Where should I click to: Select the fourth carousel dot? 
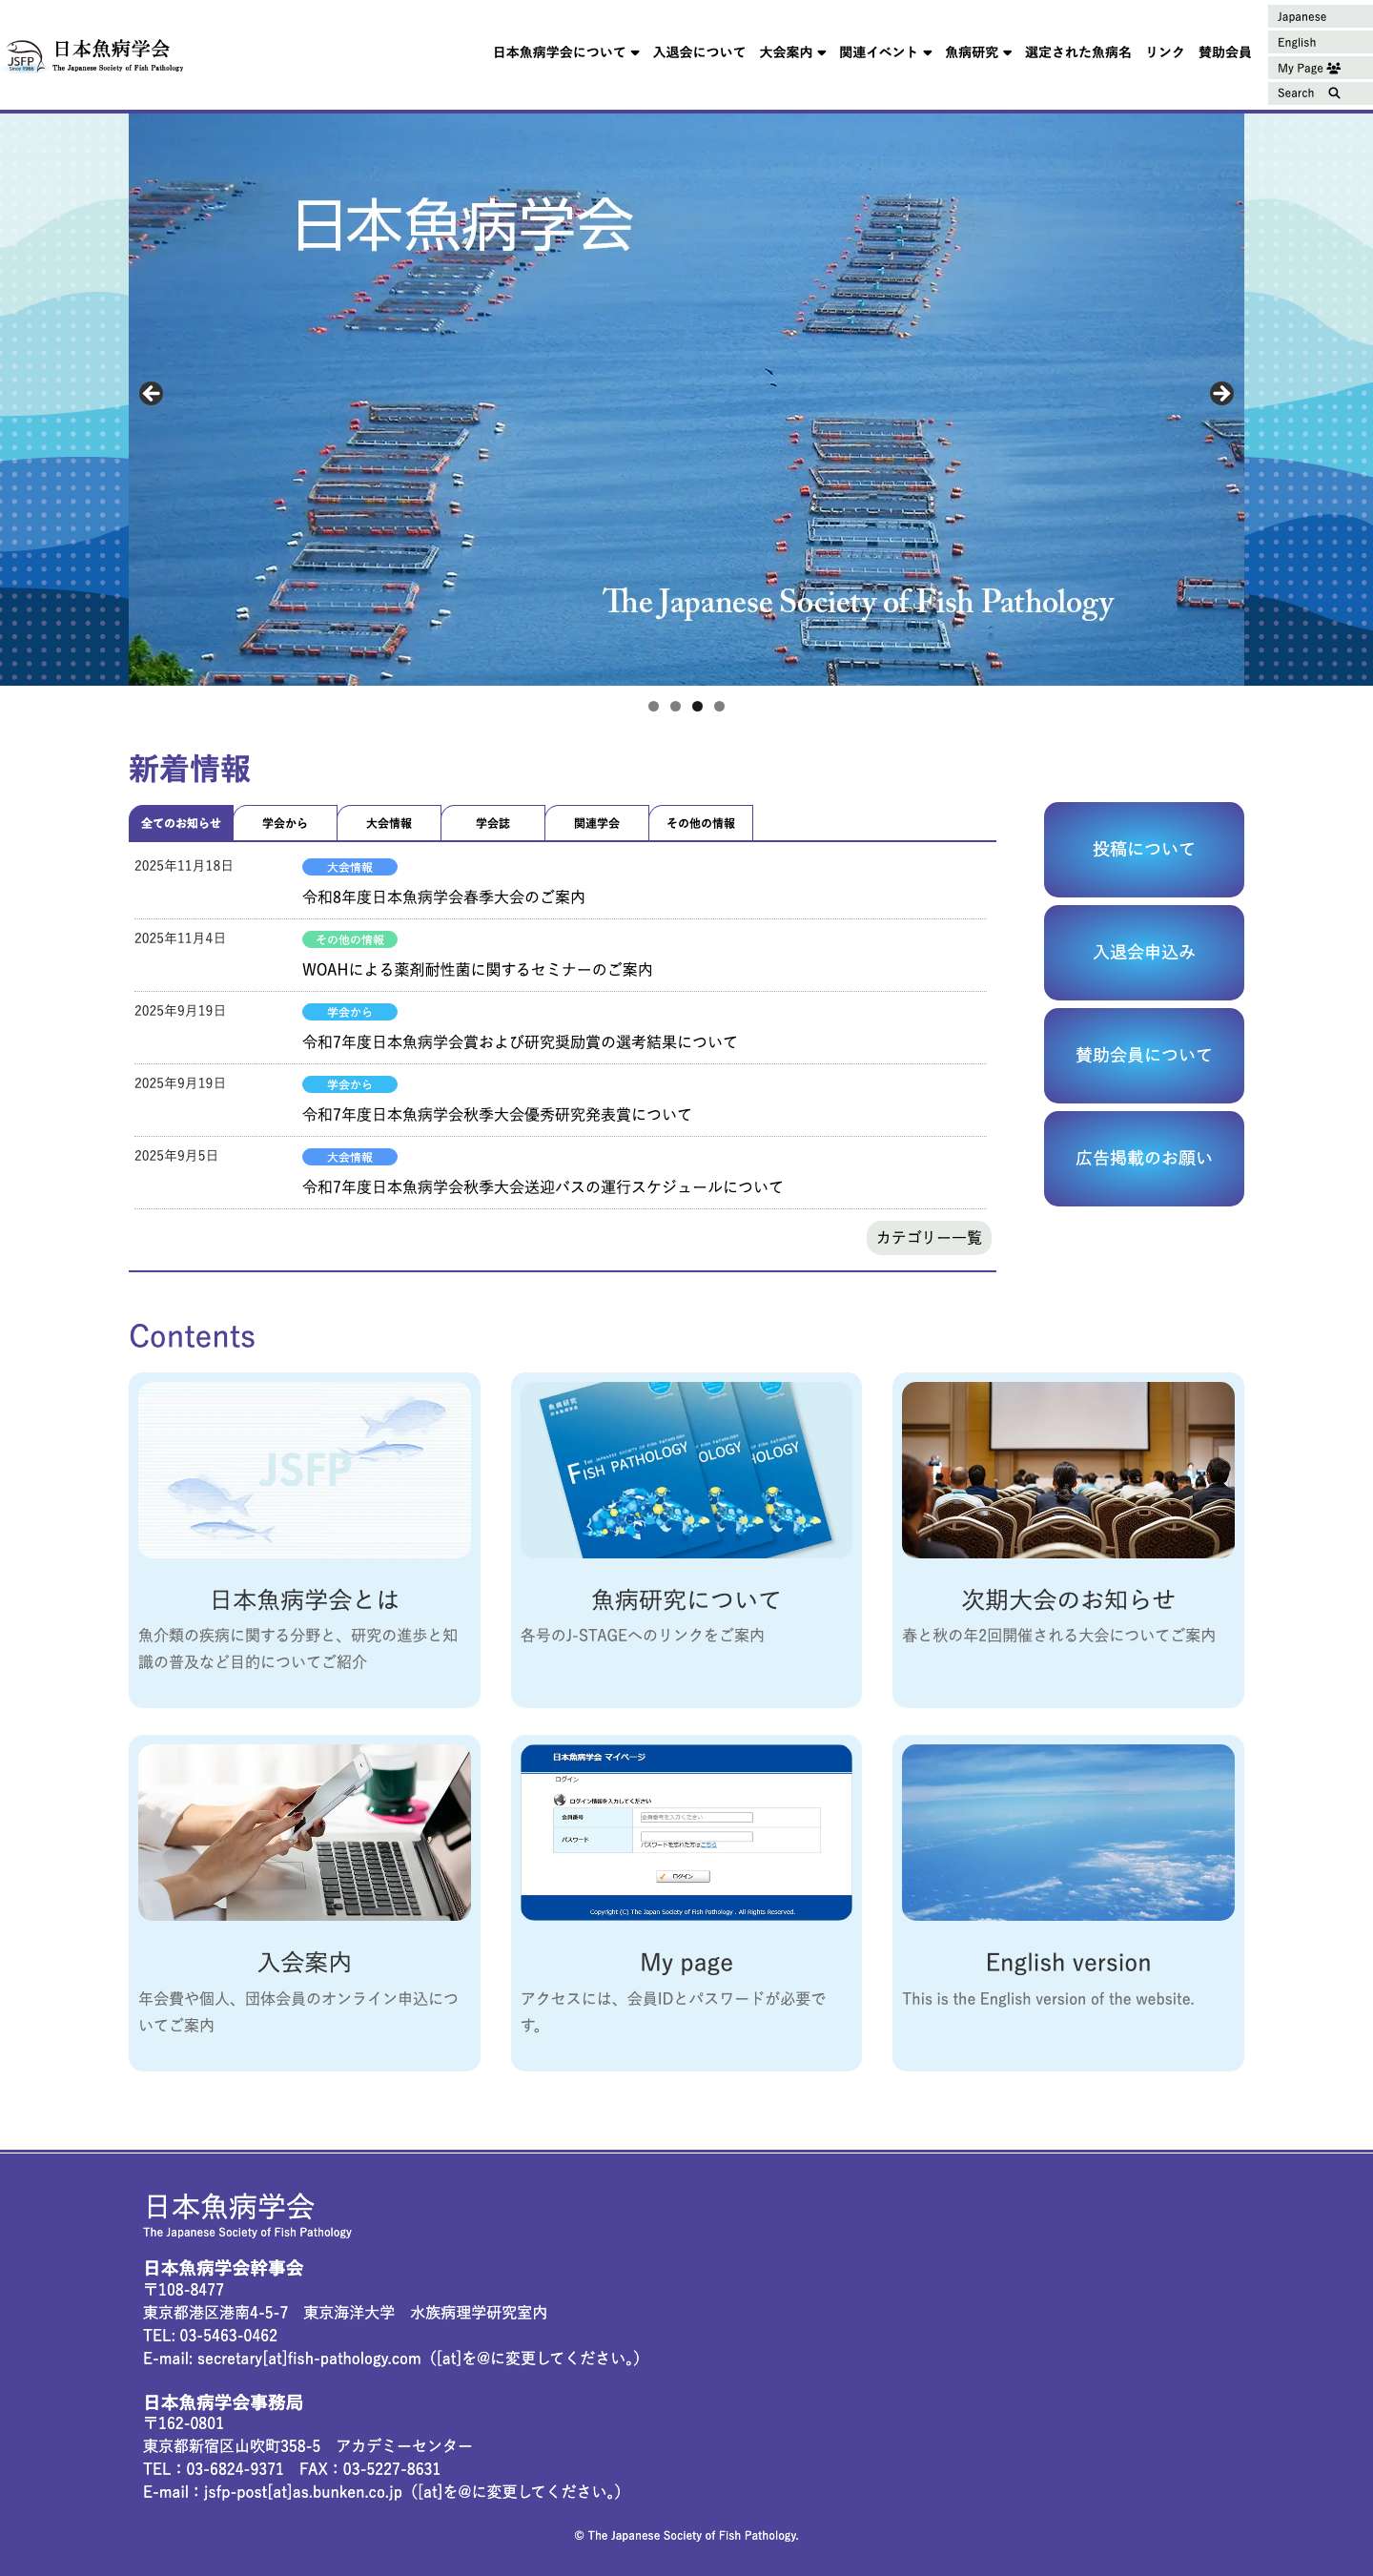click(719, 706)
